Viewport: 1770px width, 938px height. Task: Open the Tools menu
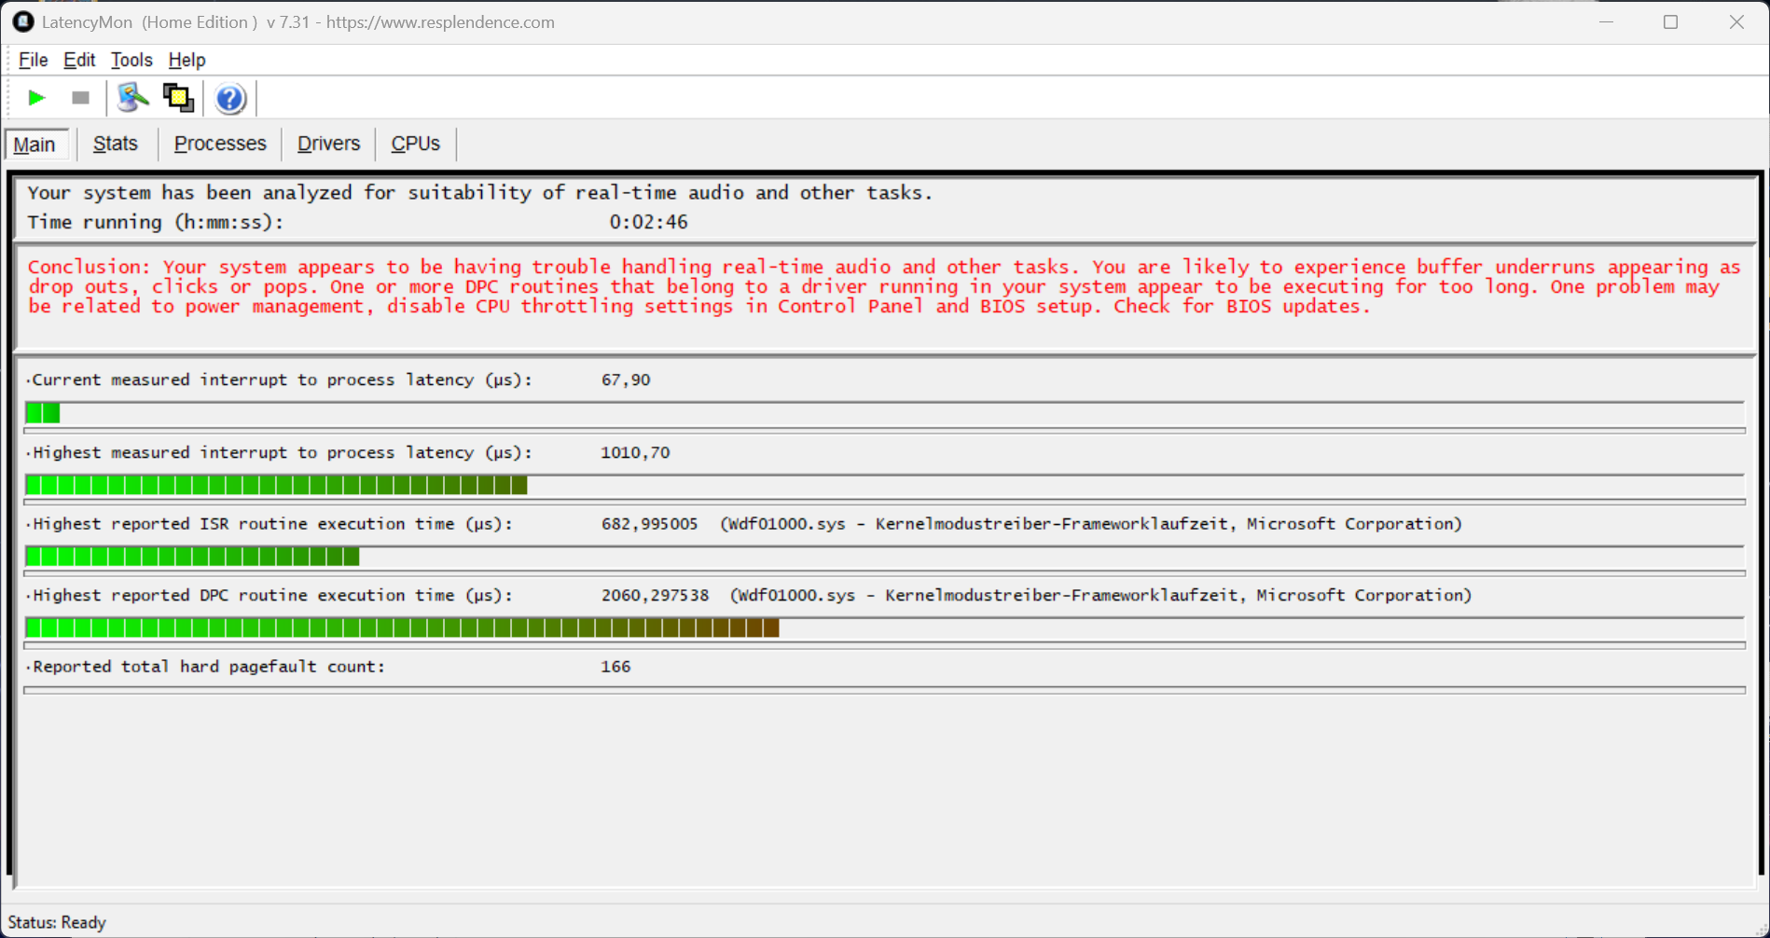tap(131, 60)
